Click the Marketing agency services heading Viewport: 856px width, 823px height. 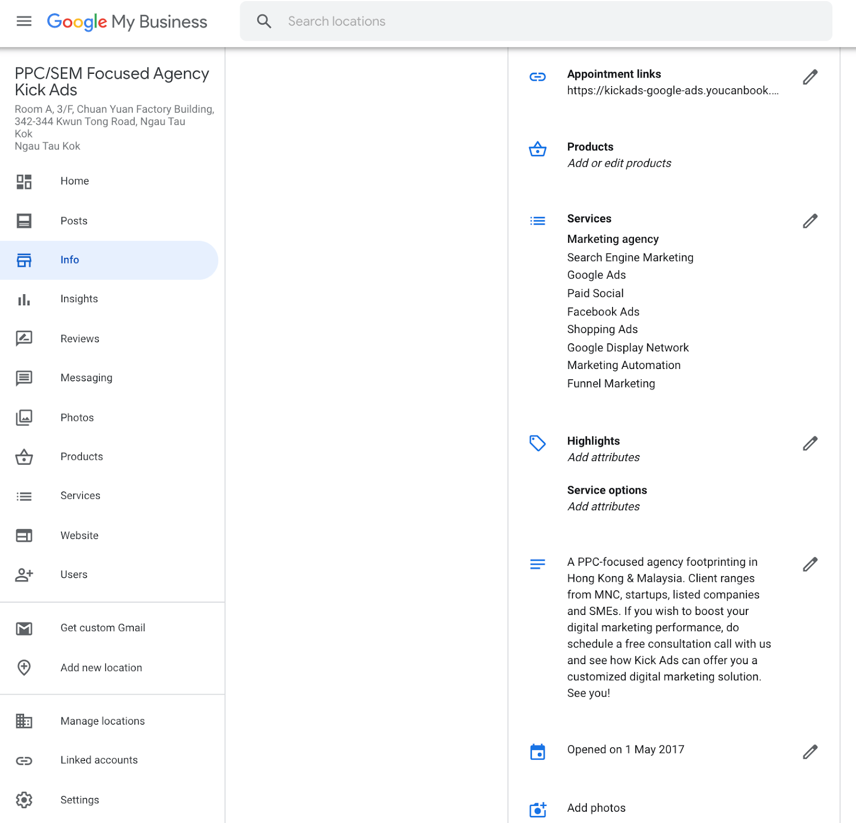point(613,239)
